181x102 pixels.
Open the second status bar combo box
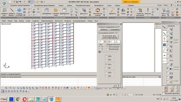(x=131, y=95)
